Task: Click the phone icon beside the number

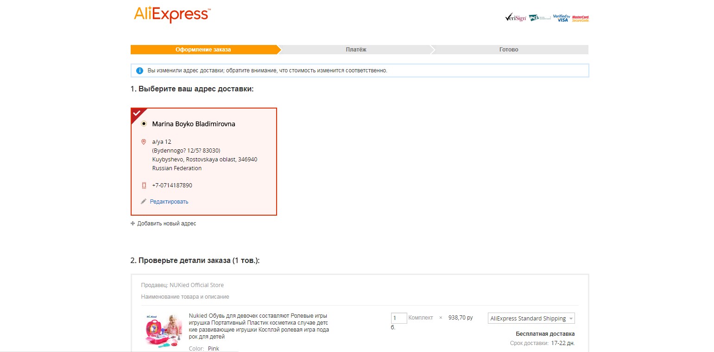Action: click(x=144, y=186)
